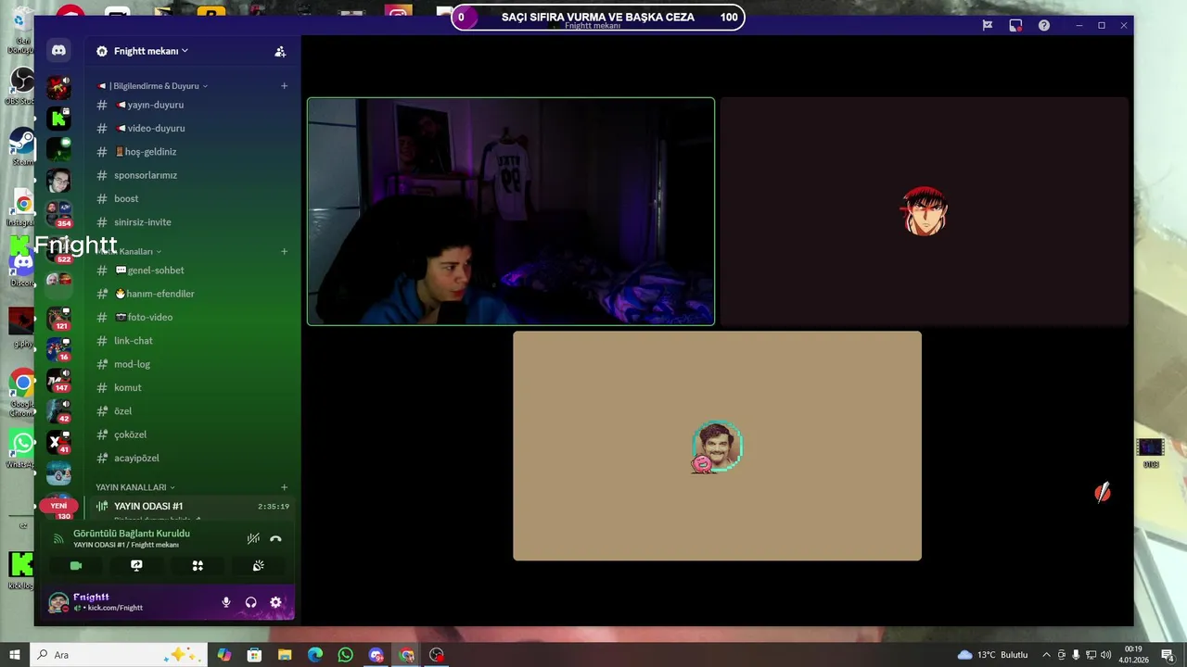Image resolution: width=1187 pixels, height=667 pixels.
Task: Select the YAYIN ODASI #1 voice channel
Action: pos(192,506)
